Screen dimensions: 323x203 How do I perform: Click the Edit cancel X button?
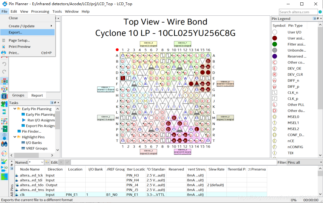(61, 162)
